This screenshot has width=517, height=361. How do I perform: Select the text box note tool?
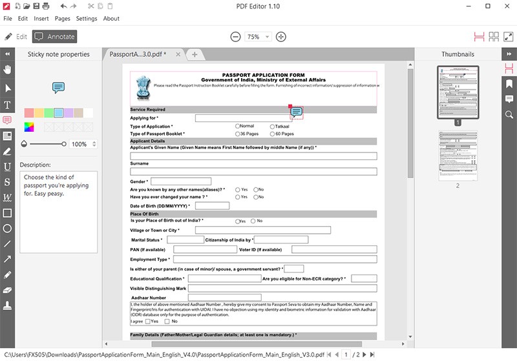[7, 136]
